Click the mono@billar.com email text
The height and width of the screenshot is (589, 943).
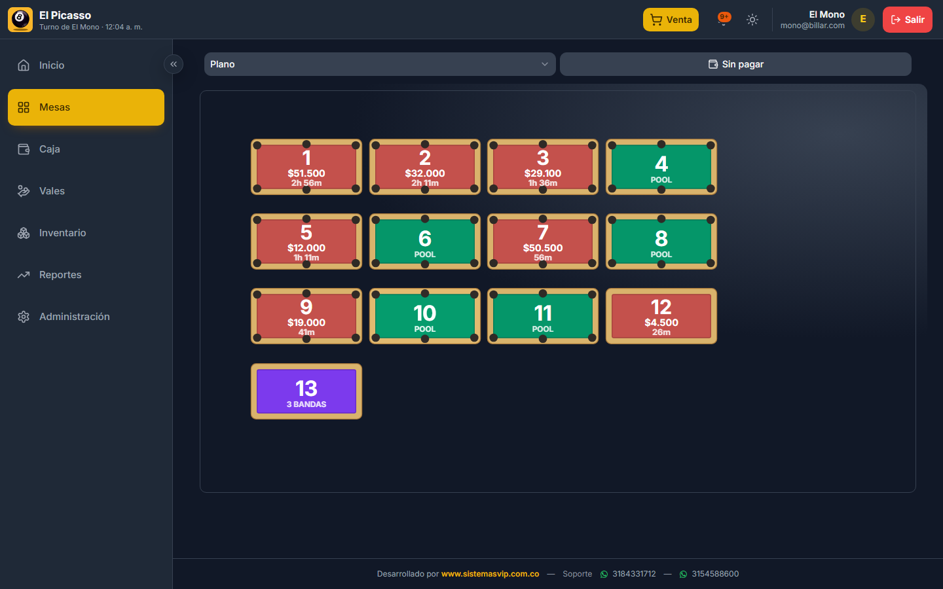coord(813,26)
